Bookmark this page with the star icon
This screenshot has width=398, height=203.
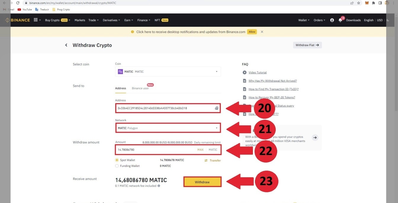[359, 3]
